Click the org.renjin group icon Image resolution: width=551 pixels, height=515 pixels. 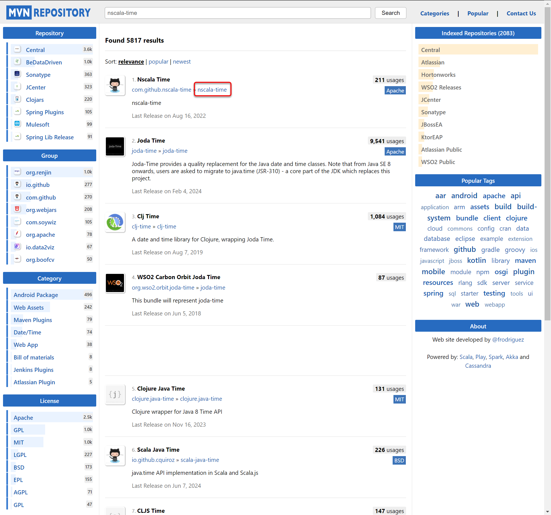[17, 172]
